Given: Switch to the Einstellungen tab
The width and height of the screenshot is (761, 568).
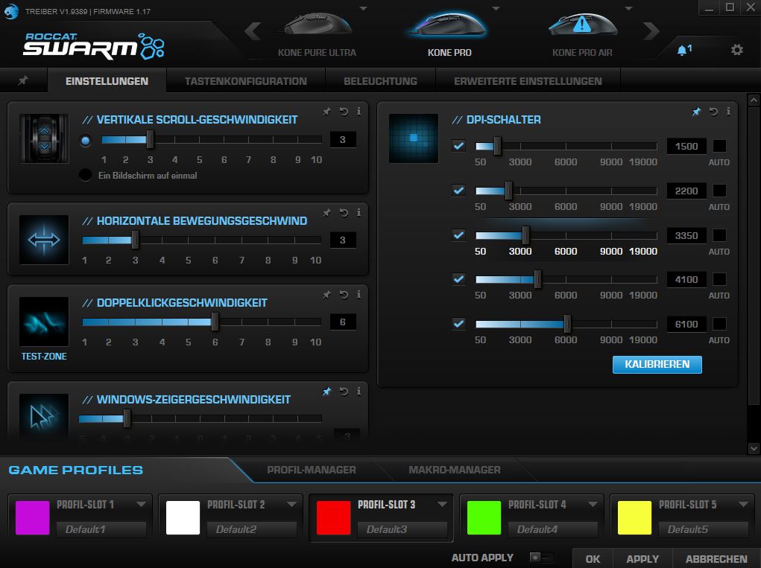Looking at the screenshot, I should point(107,81).
